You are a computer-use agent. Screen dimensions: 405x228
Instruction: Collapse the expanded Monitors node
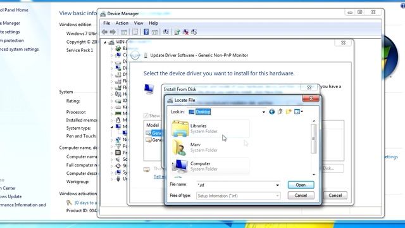112,127
